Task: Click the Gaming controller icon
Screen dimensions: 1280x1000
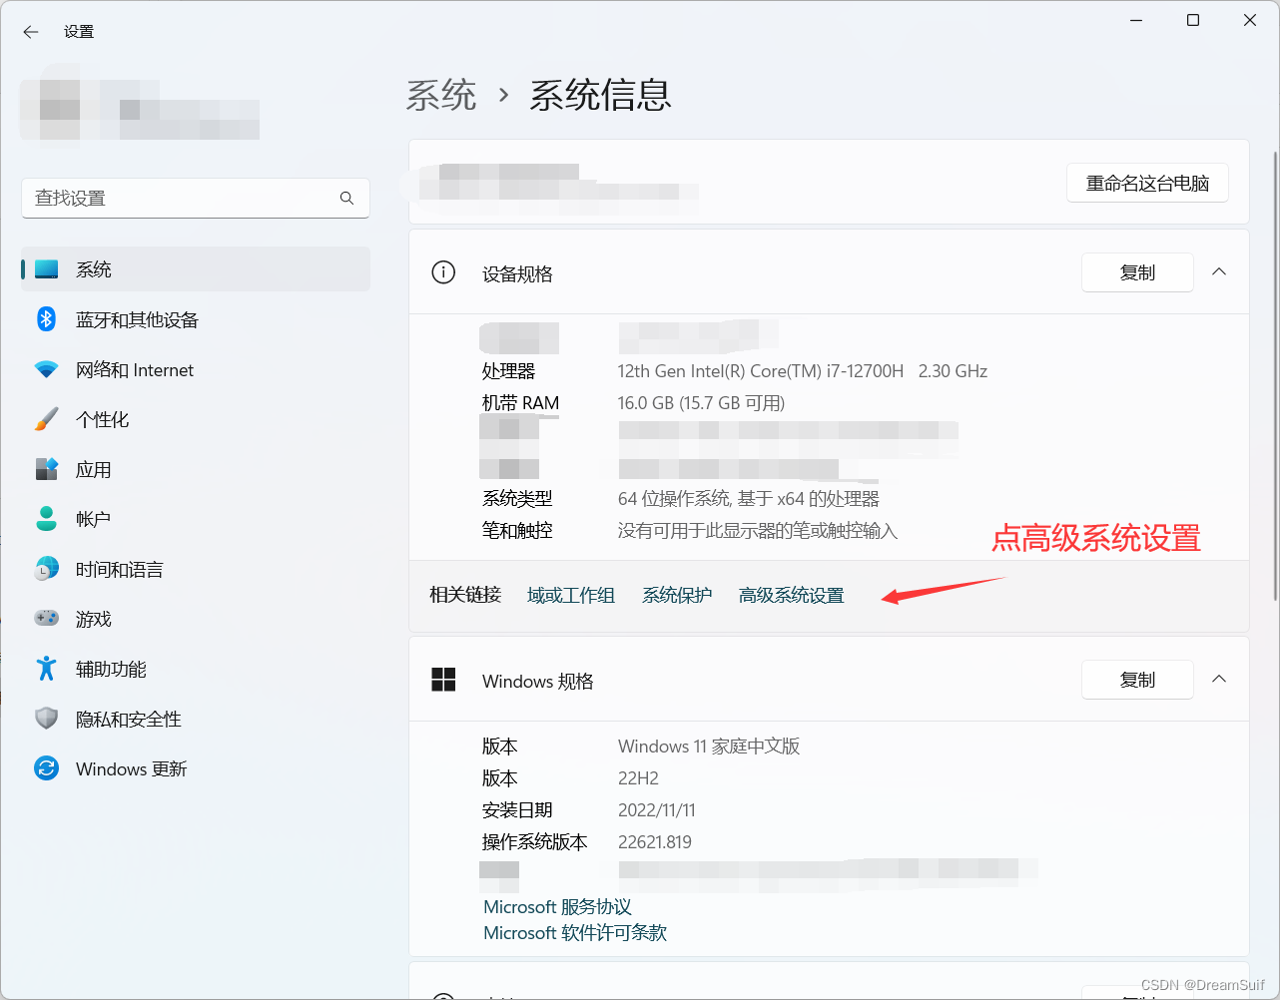Action: pyautogui.click(x=47, y=619)
